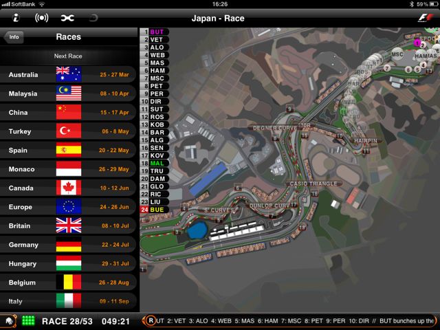Viewport: 440px width, 330px height.
Task: Open the live broadcast signal icon
Action: (x=41, y=18)
